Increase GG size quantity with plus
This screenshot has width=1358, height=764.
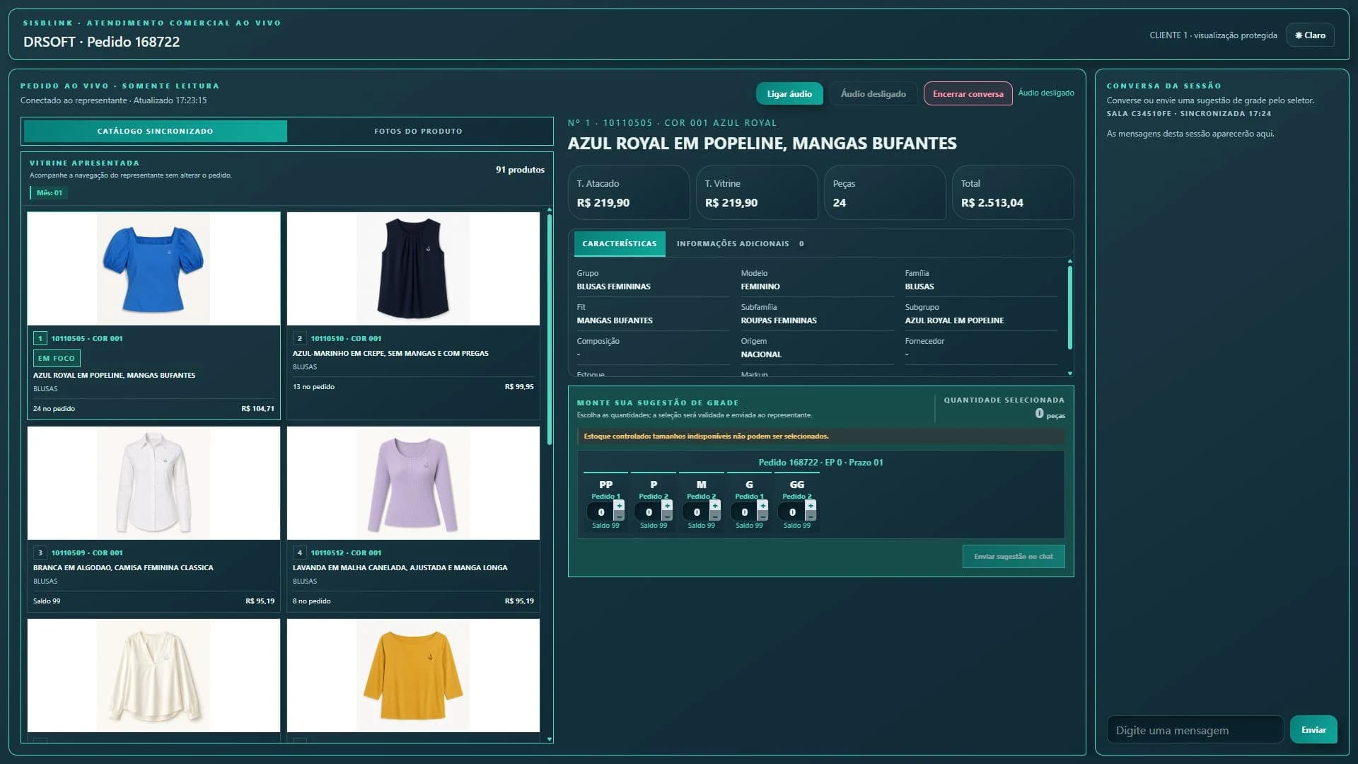tap(811, 506)
